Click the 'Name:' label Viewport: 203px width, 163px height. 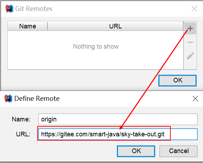tap(21, 119)
